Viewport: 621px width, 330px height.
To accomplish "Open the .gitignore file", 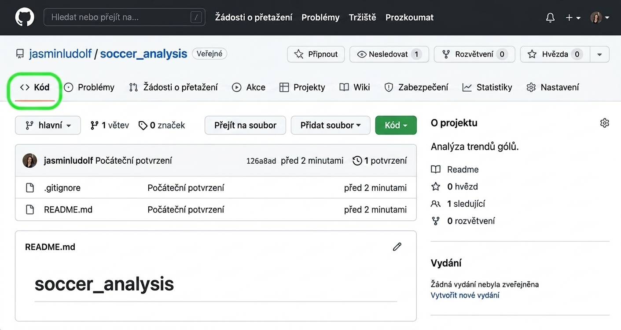I will point(62,188).
